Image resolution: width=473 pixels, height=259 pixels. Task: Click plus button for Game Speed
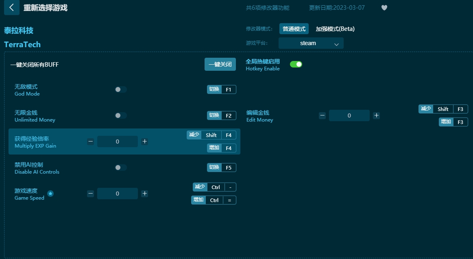pyautogui.click(x=144, y=194)
